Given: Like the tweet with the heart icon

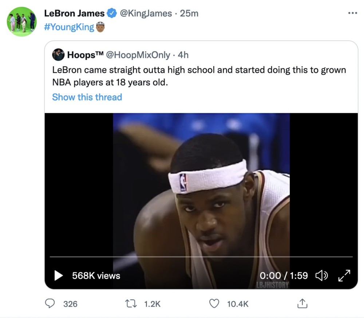Looking at the screenshot, I should coord(215,303).
